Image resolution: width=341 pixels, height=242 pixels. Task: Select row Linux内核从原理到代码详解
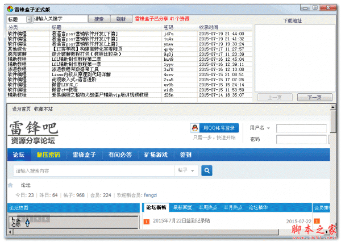coord(130,74)
